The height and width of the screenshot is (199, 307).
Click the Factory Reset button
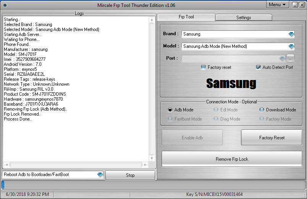[271, 137]
